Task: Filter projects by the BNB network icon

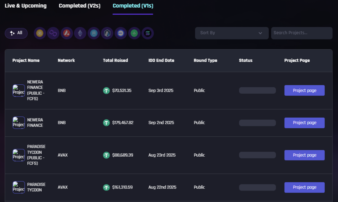Action: 39,33
